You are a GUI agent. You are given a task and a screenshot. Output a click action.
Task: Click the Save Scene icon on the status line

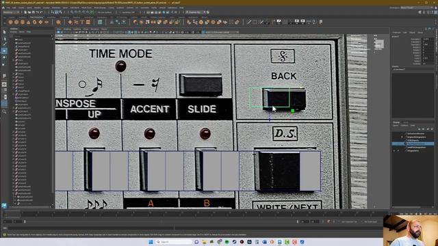click(34, 12)
